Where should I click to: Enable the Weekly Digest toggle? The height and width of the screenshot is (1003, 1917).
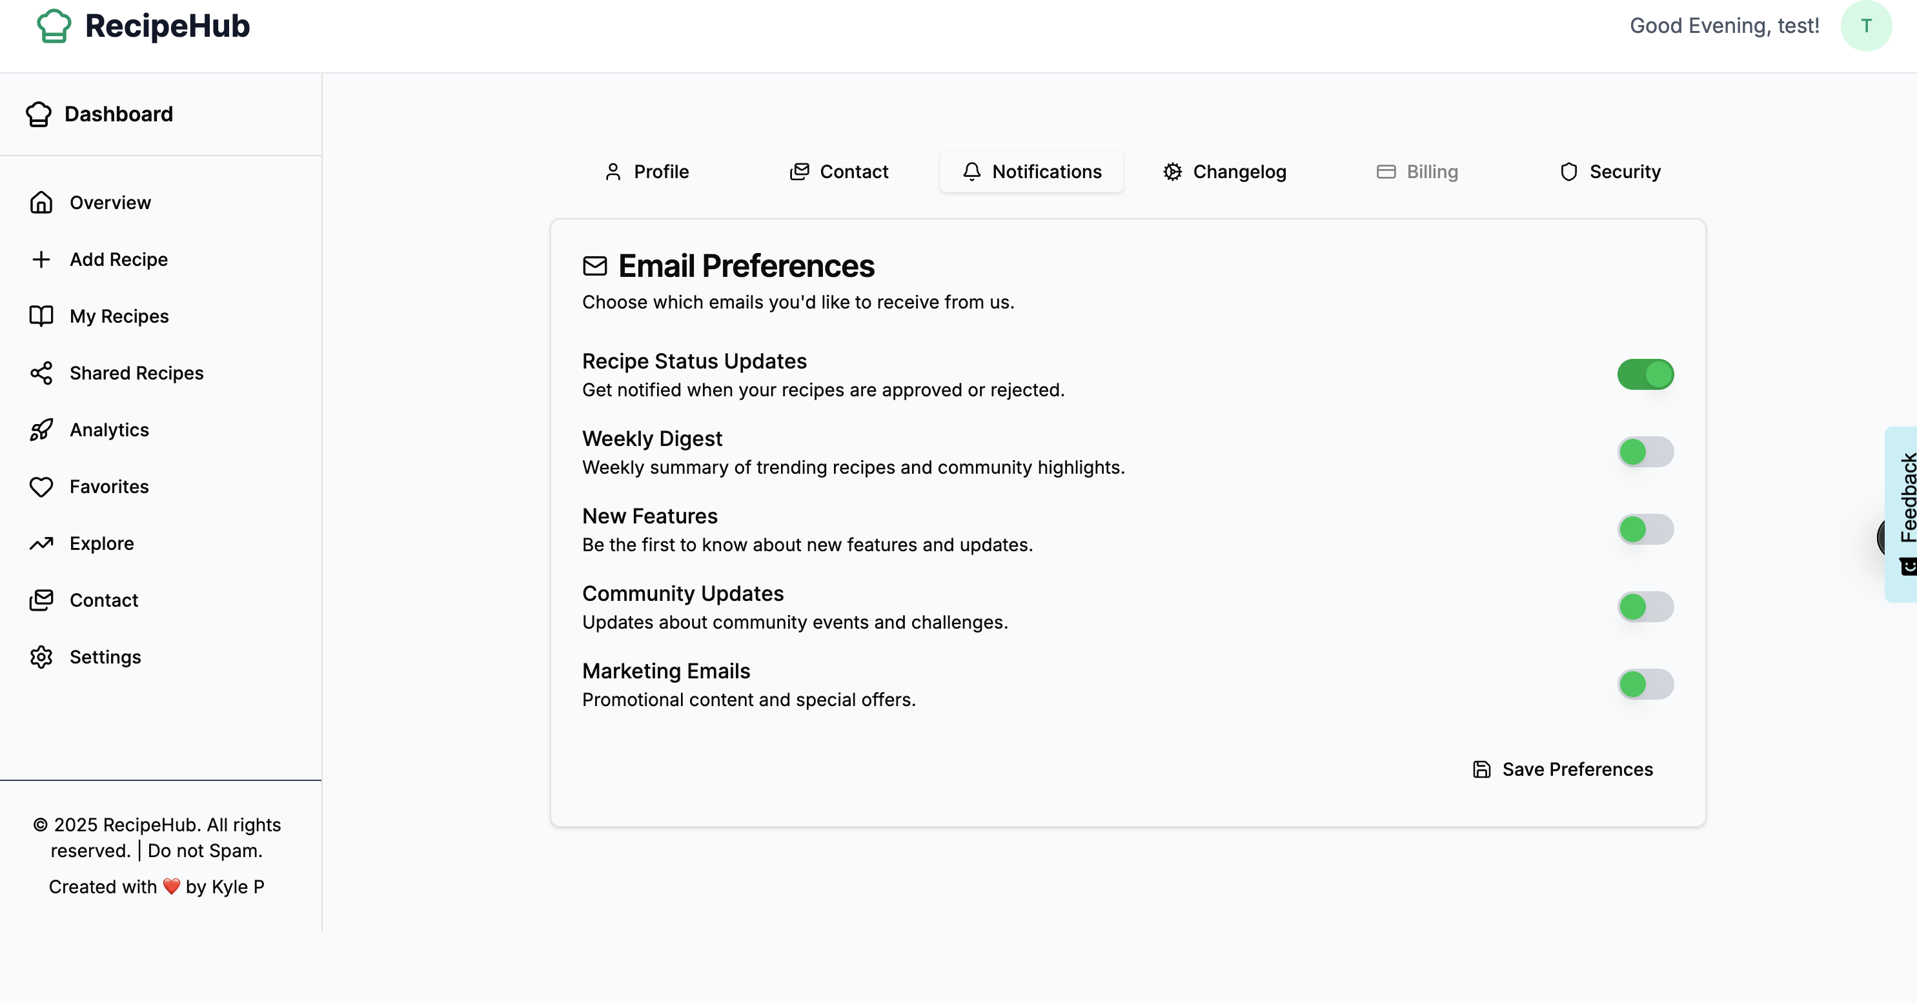1645,452
